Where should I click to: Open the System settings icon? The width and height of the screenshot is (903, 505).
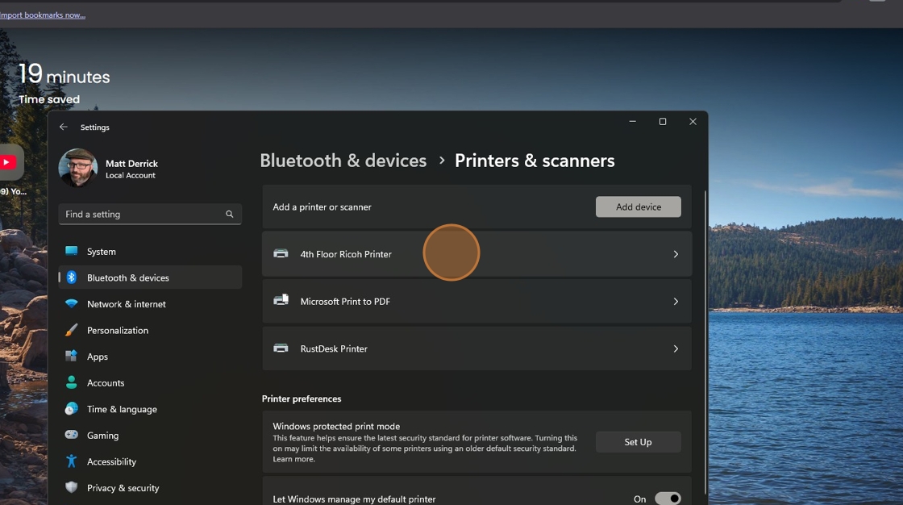click(x=72, y=251)
